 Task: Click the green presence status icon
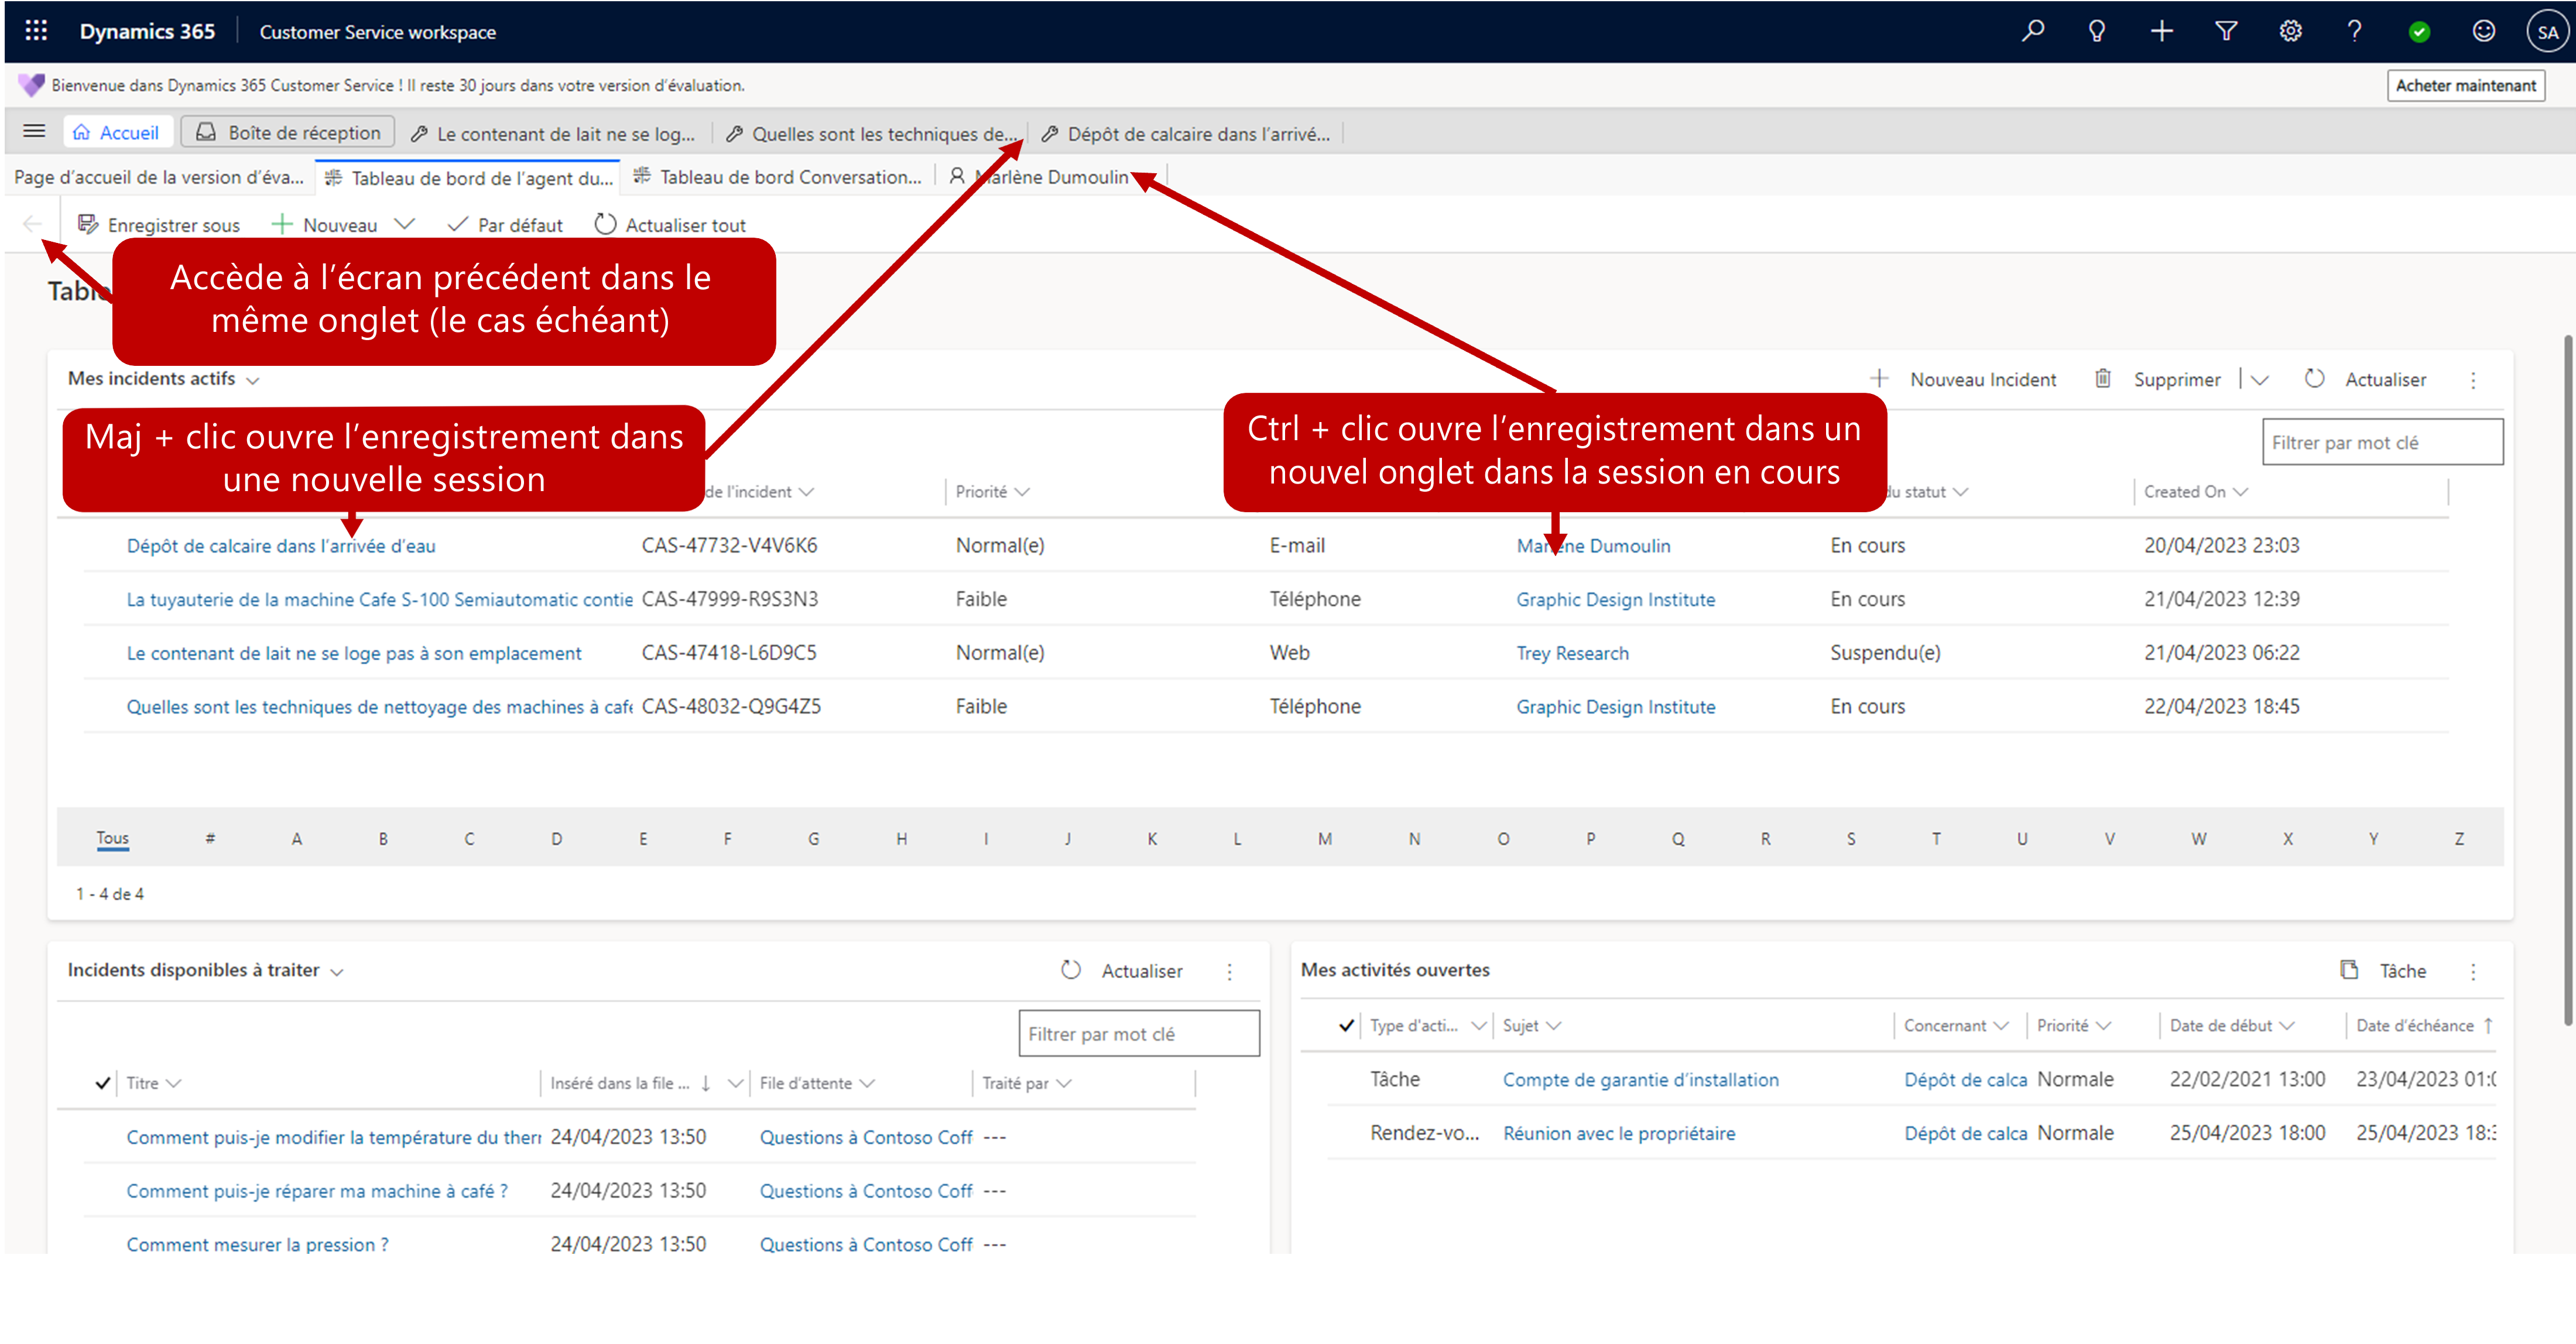click(x=2420, y=32)
